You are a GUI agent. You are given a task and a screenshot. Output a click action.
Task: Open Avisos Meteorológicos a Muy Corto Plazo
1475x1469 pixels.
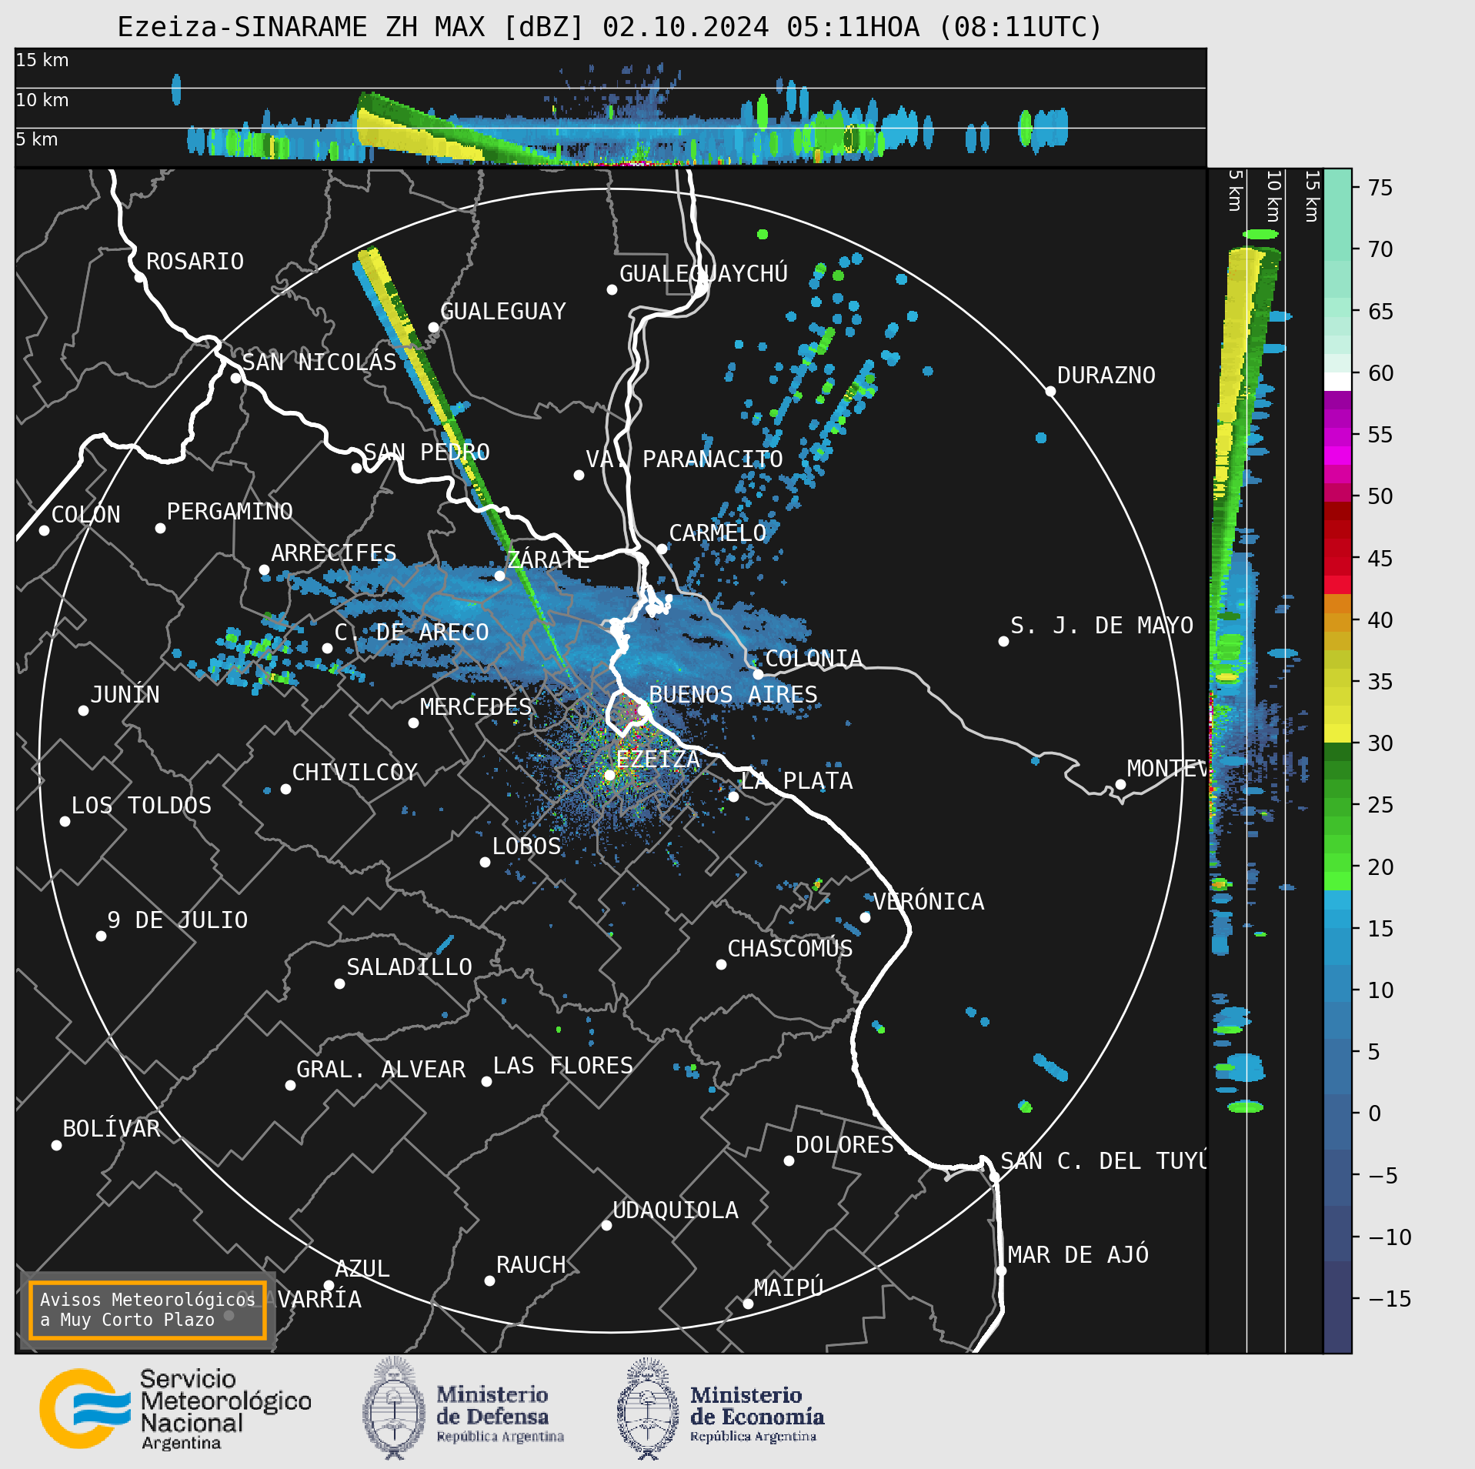(147, 1310)
